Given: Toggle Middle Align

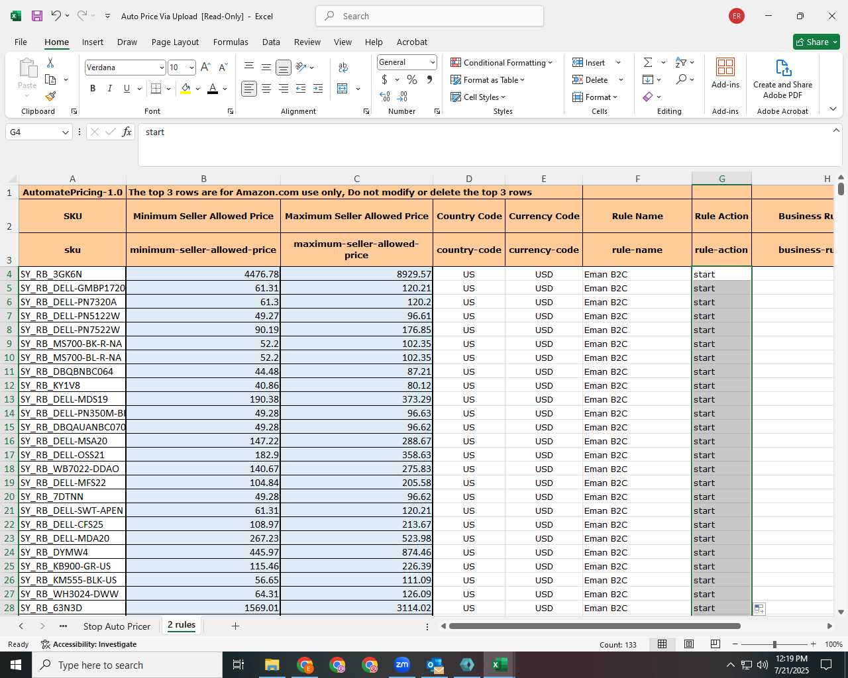Looking at the screenshot, I should click(x=266, y=67).
